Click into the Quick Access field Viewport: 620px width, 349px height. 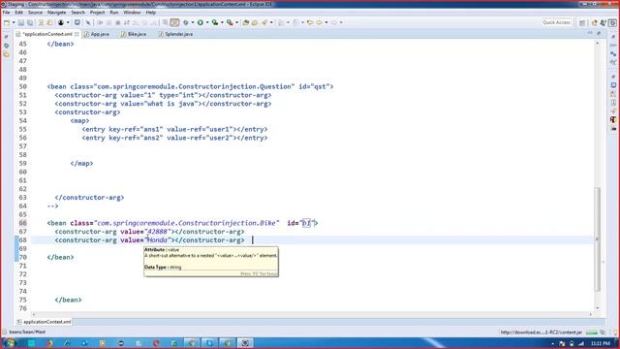point(556,22)
